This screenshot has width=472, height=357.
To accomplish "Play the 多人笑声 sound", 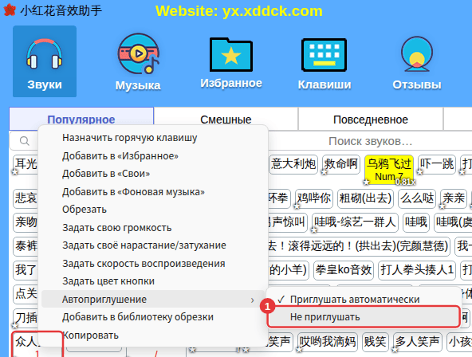I will [418, 342].
